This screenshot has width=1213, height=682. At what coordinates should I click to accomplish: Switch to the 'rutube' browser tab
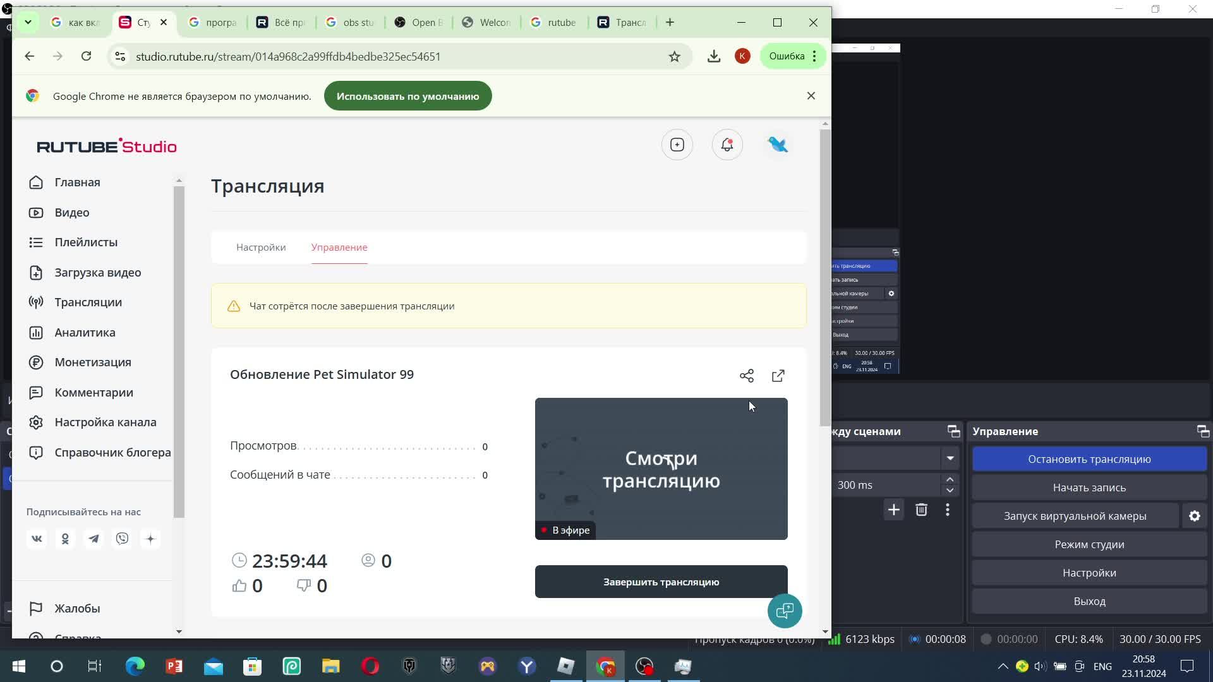[555, 23]
